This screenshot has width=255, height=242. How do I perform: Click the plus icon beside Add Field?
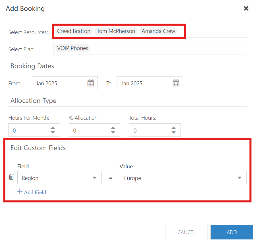pos(20,191)
